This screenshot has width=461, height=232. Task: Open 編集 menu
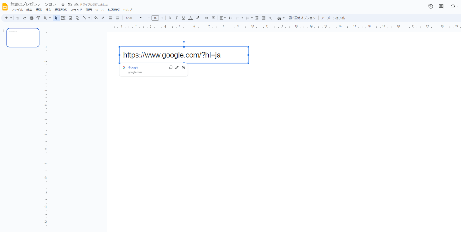[29, 10]
